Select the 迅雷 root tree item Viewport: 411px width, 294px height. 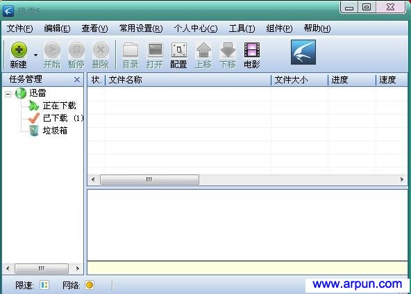(x=37, y=93)
